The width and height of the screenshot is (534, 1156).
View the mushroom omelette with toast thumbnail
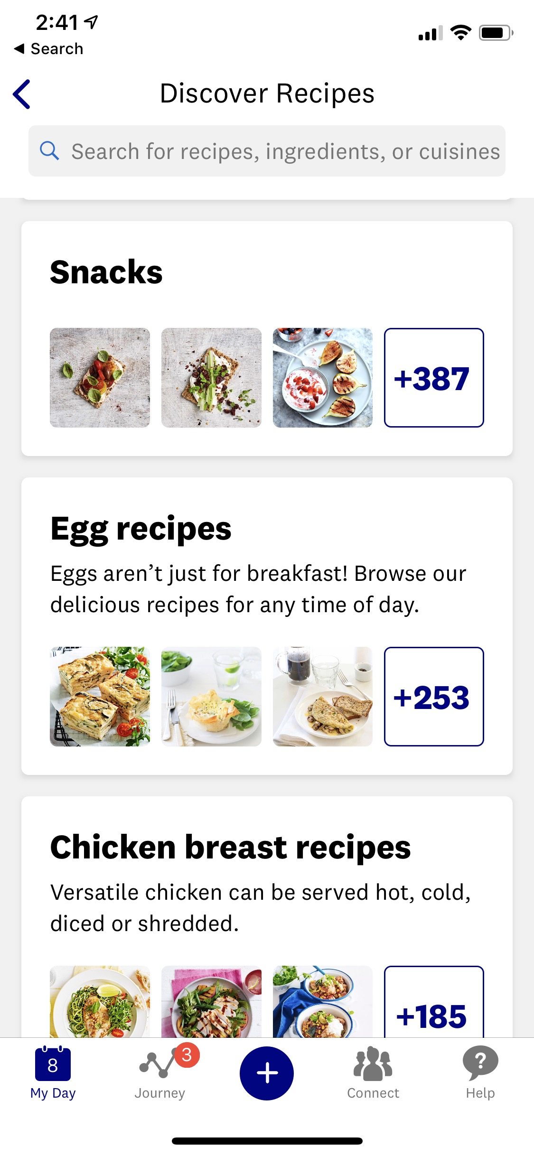pos(323,697)
